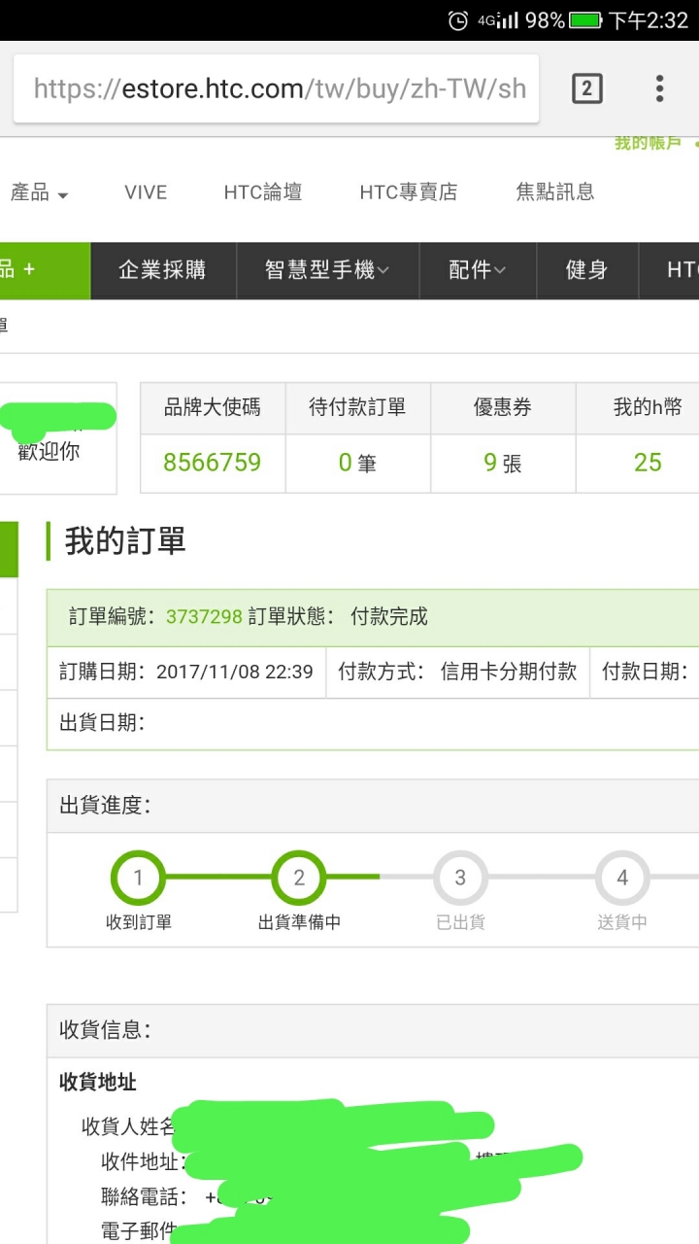Open the VIVE navigation link
The height and width of the screenshot is (1244, 699).
click(146, 192)
